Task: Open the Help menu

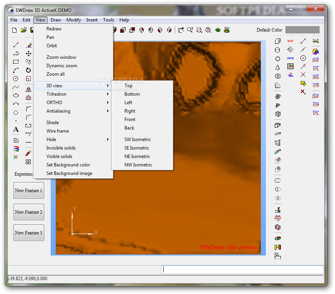Action: [124, 20]
